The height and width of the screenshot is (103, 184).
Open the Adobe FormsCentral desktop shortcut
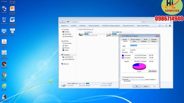[4, 55]
